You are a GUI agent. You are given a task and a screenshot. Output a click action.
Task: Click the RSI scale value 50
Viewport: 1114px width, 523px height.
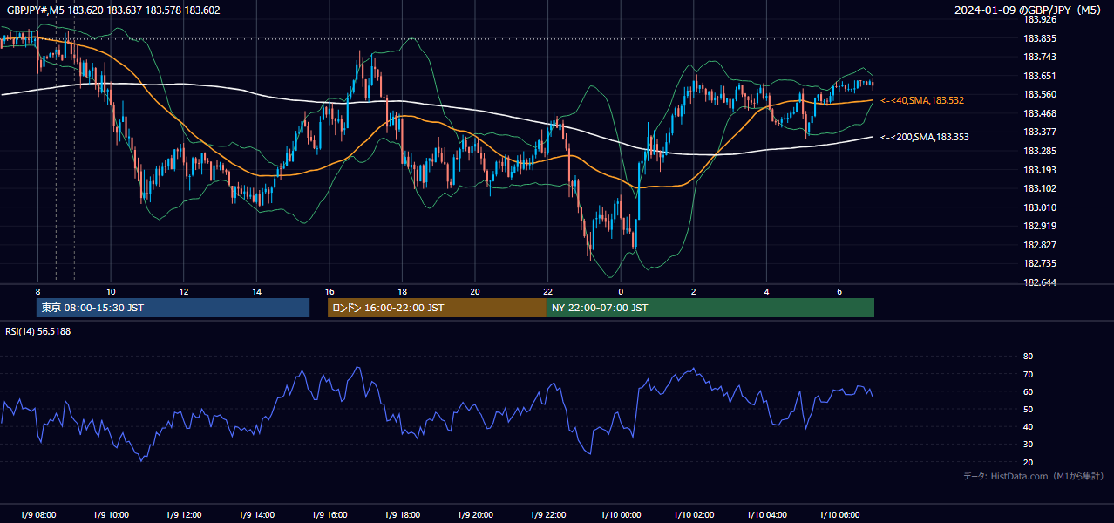tap(1028, 409)
